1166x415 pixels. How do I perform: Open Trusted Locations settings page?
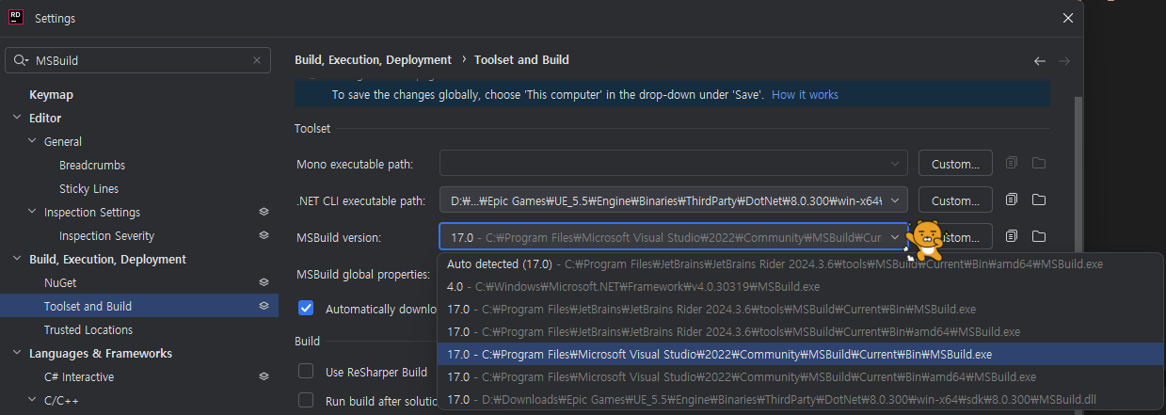tap(88, 330)
